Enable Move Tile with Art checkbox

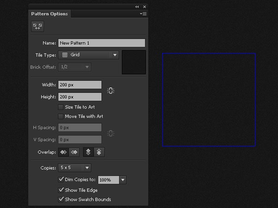pyautogui.click(x=61, y=117)
